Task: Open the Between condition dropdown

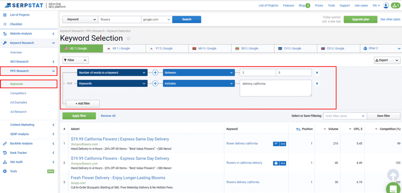Action: 199,72
